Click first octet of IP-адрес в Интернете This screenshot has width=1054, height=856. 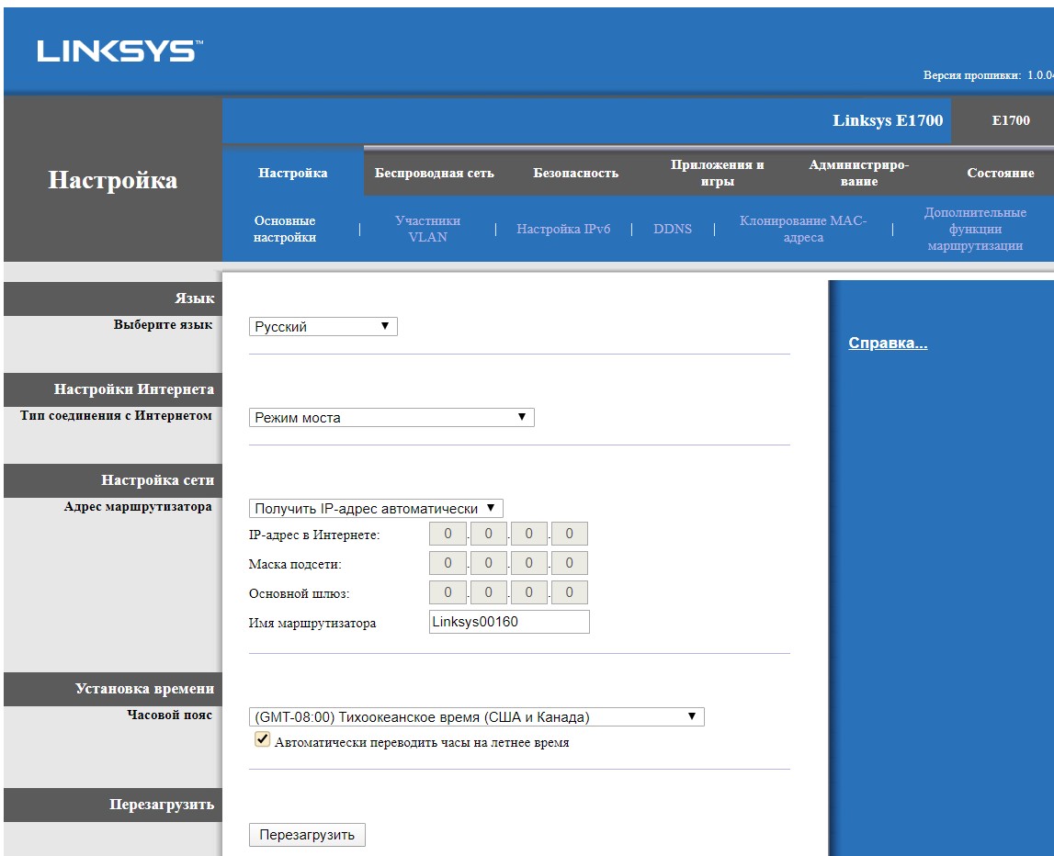coord(448,534)
